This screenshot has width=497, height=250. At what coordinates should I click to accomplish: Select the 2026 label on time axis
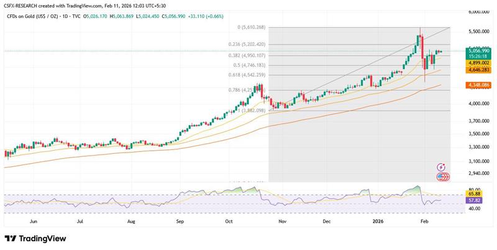378,220
